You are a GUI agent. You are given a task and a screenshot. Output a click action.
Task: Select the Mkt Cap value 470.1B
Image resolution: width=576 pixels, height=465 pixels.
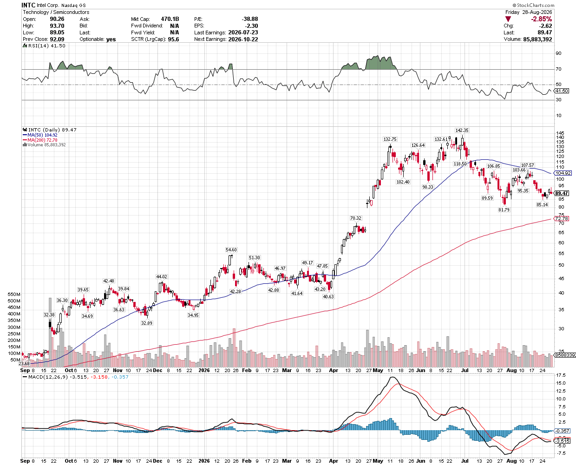pos(170,19)
